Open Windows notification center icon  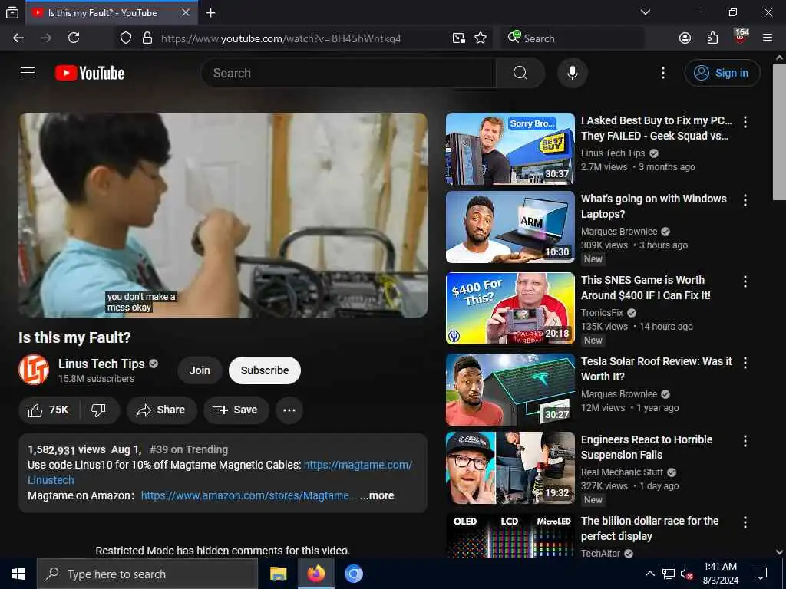click(761, 574)
